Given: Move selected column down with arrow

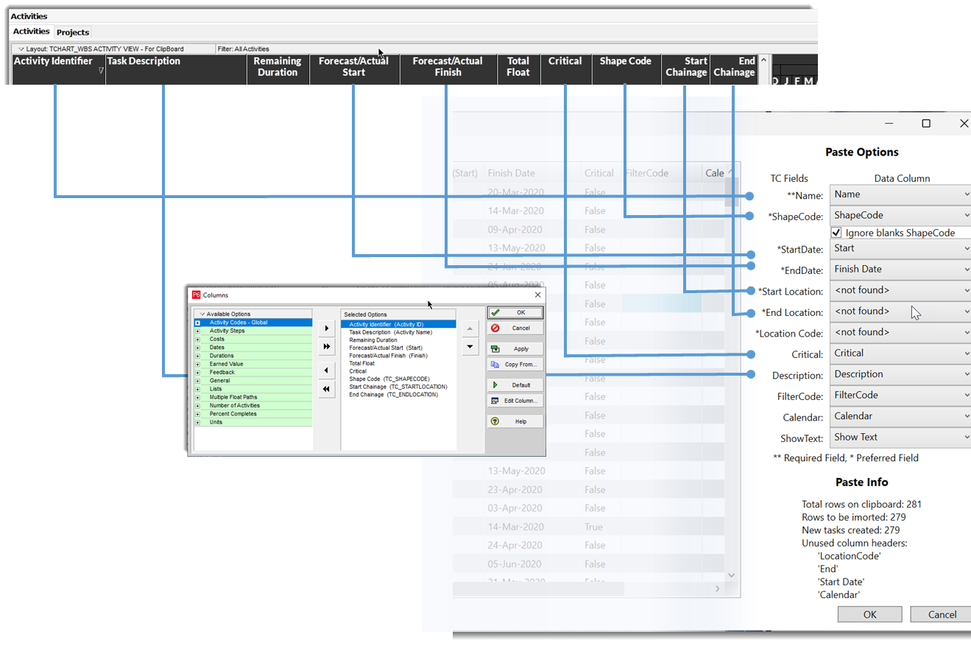Looking at the screenshot, I should click(470, 346).
